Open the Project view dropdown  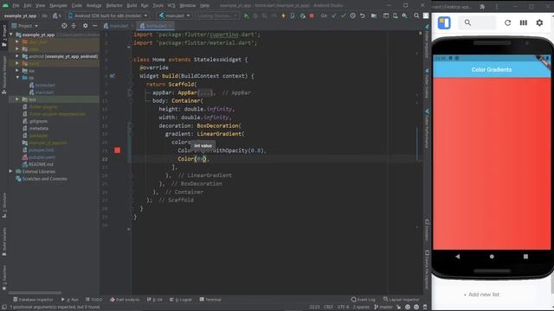click(25, 26)
